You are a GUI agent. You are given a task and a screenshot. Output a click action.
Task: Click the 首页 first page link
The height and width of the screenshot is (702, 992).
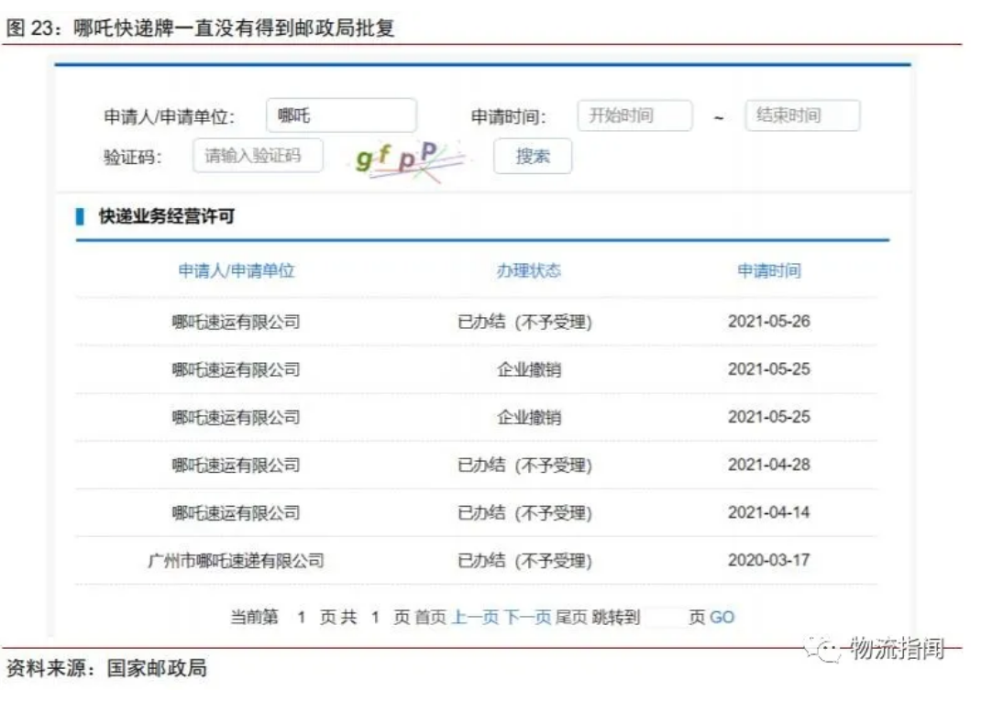tap(430, 617)
